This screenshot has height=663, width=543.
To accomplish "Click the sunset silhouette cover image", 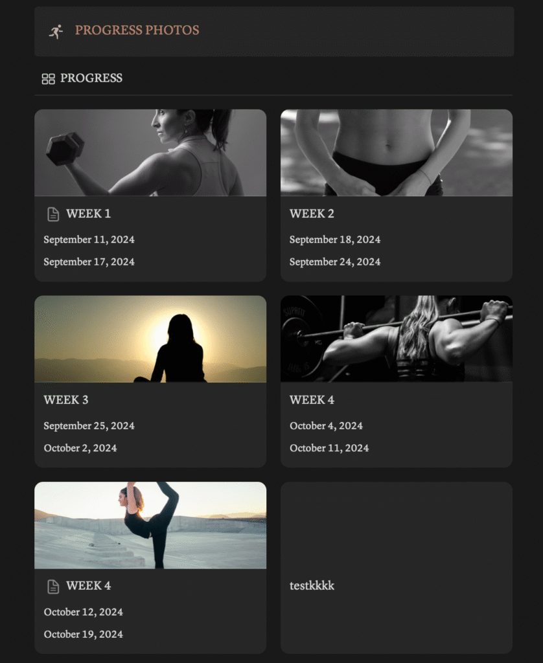I will (150, 339).
